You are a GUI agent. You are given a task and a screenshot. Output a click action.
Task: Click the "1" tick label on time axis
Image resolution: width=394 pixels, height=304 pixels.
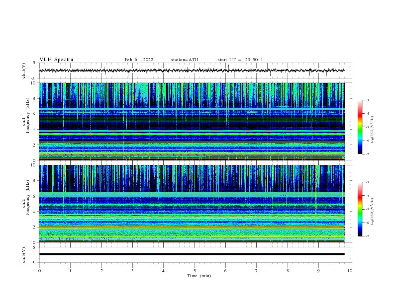coord(70,271)
